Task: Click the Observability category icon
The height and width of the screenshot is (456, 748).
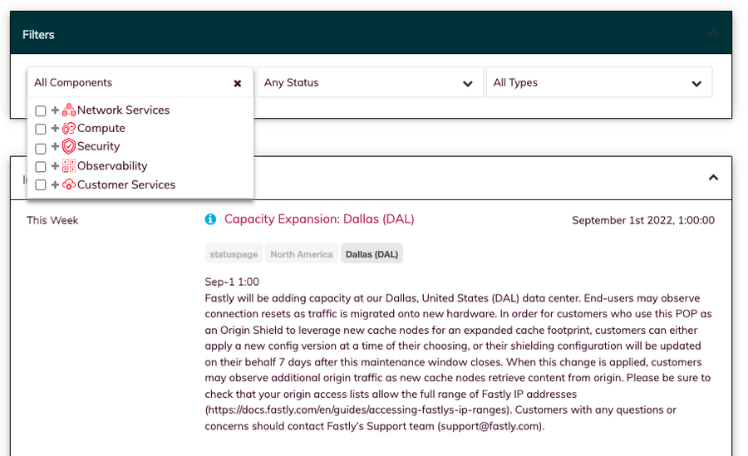Action: tap(69, 165)
